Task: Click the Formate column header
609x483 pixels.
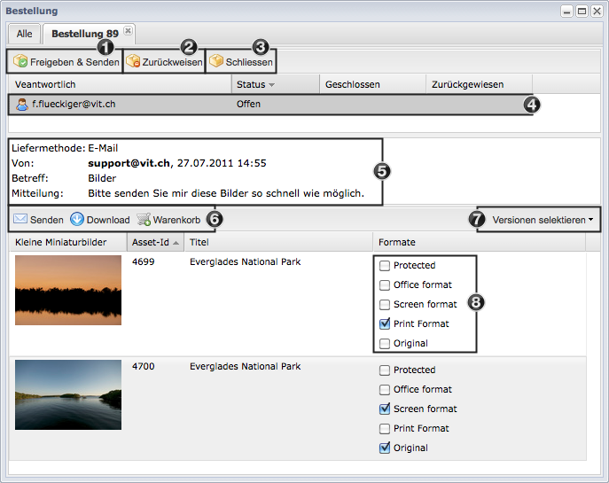Action: (x=480, y=242)
